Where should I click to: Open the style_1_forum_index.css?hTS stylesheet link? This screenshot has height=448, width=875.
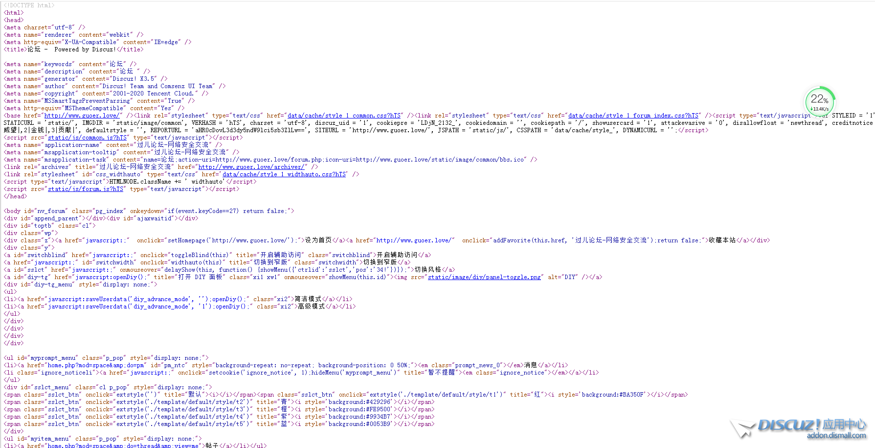coord(633,116)
